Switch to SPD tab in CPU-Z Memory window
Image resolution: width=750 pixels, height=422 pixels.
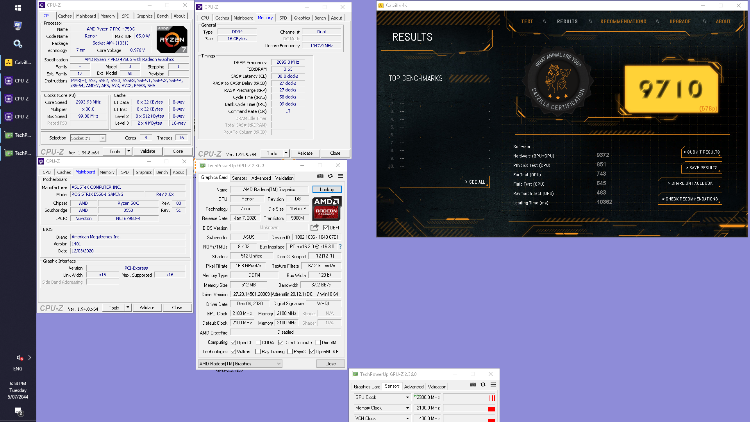[283, 18]
